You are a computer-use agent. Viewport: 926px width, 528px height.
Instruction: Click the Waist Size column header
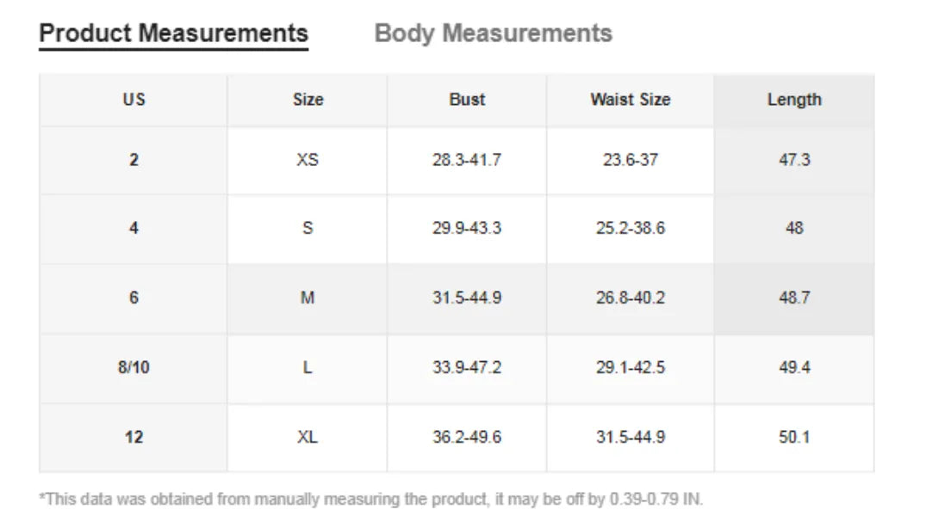pos(630,100)
